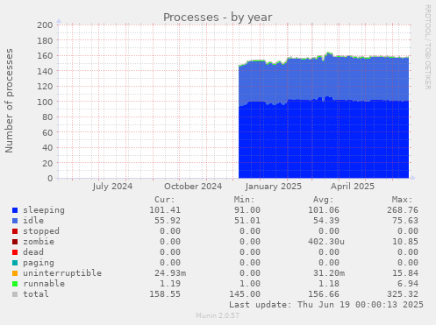Select runnable minimum value 1.00
Viewport: 436px width, 325px height.
(x=250, y=284)
